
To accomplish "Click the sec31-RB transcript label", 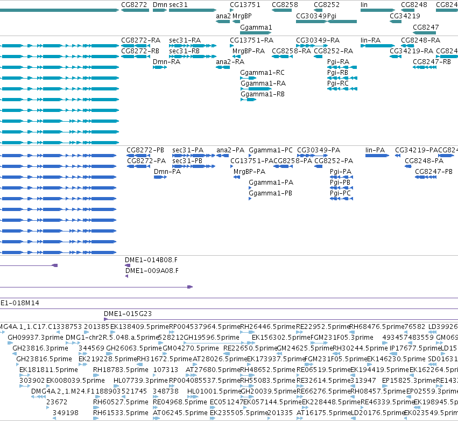I will point(184,51).
